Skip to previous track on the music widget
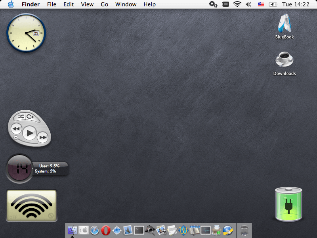The width and height of the screenshot is (317, 238). [x=16, y=128]
